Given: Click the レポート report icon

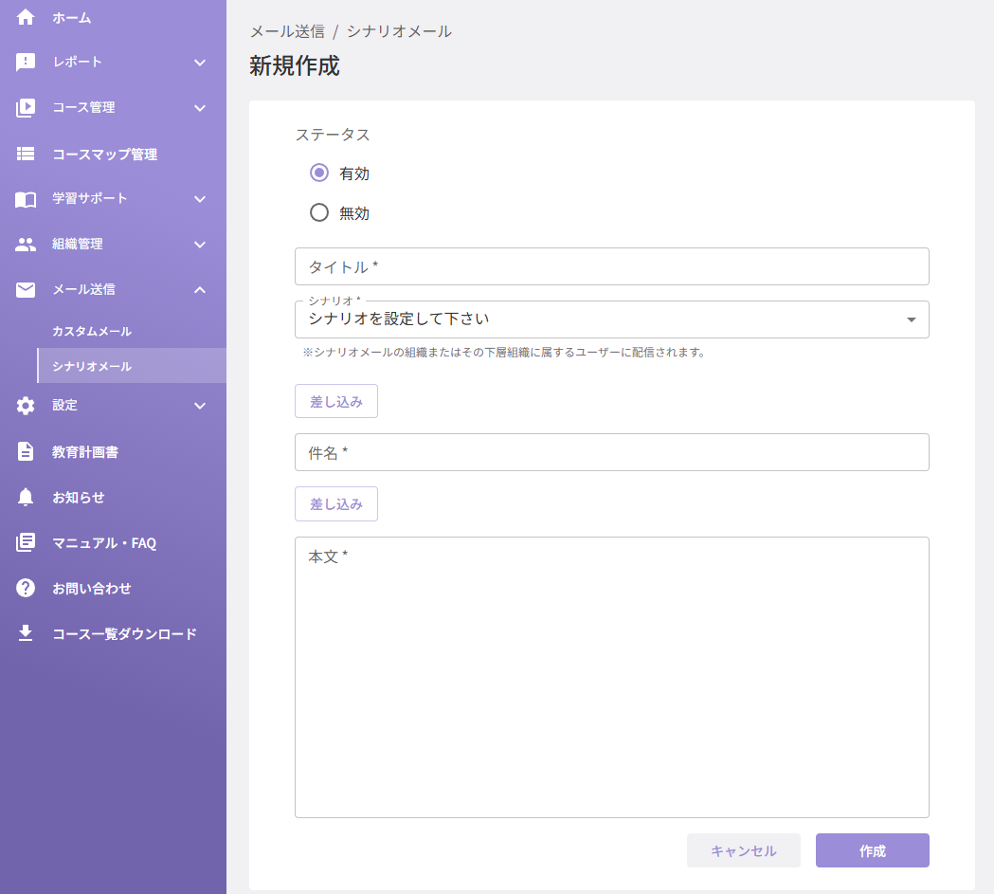Looking at the screenshot, I should point(26,63).
